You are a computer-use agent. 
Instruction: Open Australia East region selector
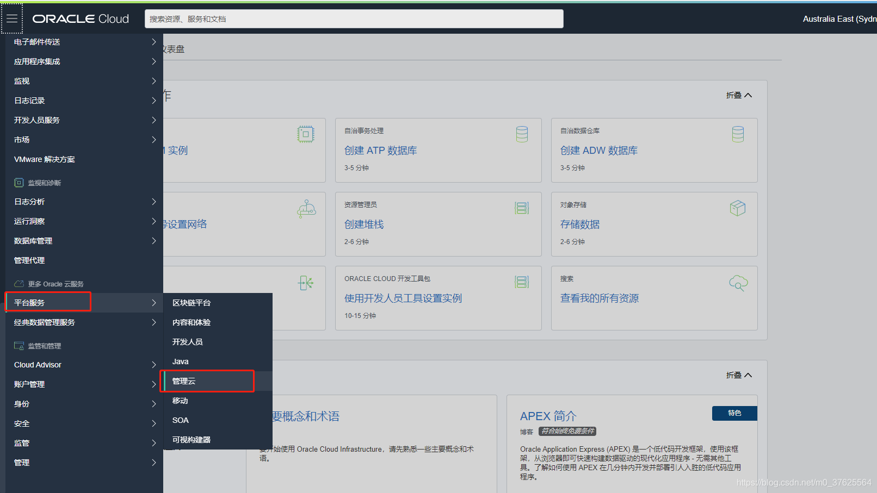point(839,19)
